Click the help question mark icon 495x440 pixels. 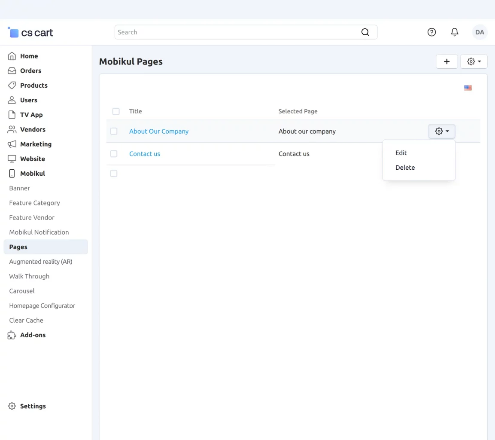(x=431, y=32)
